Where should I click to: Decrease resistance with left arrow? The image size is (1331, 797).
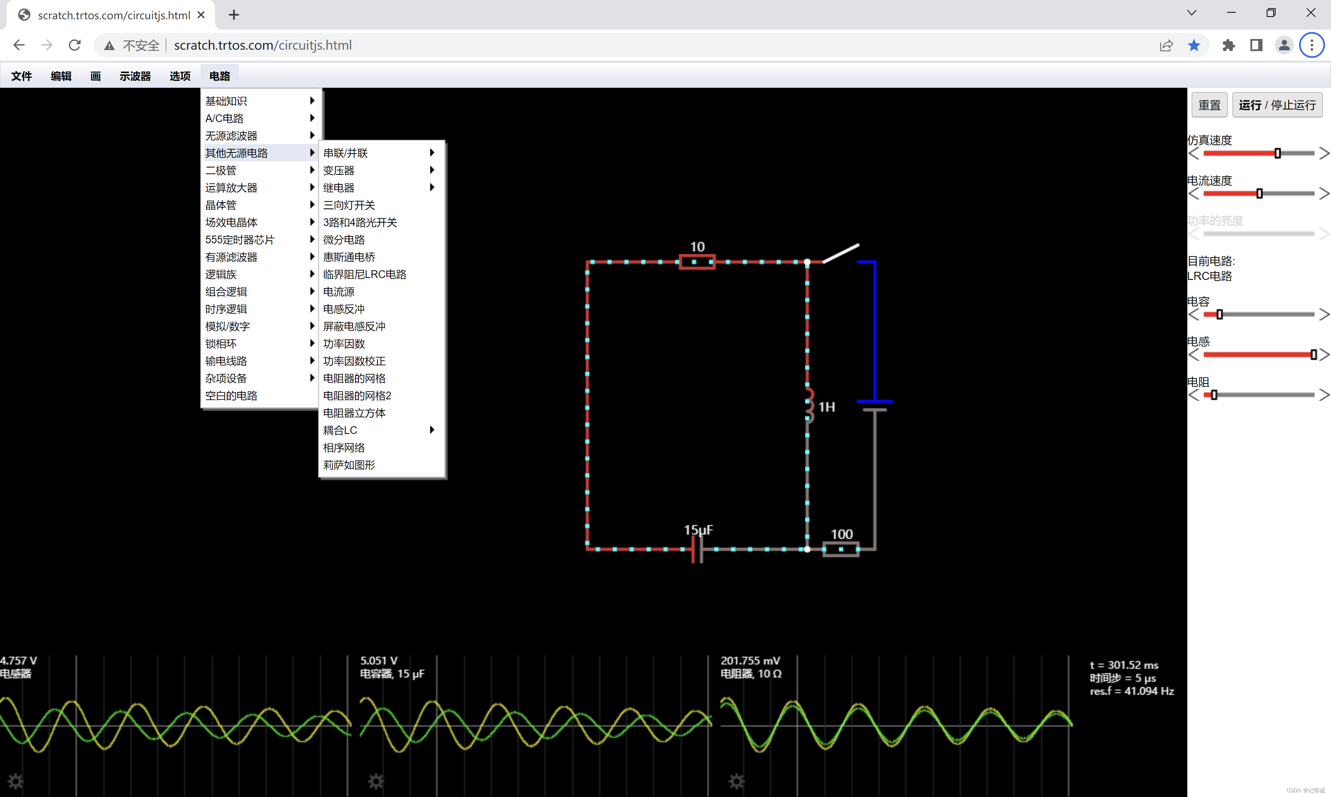pos(1194,395)
